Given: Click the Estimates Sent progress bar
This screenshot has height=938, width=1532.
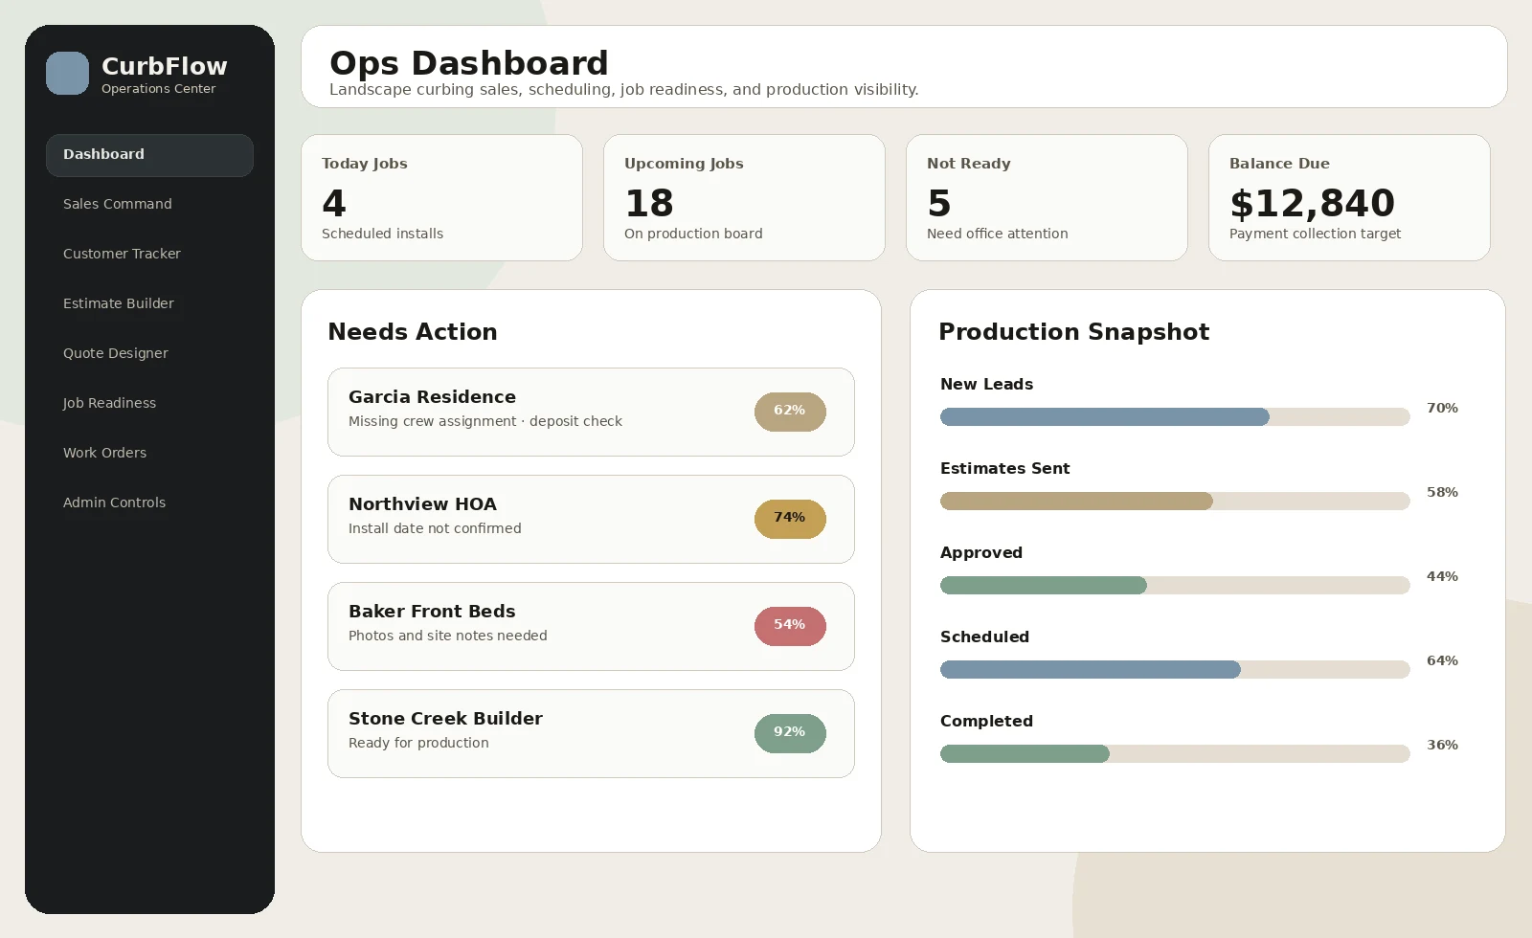Looking at the screenshot, I should click(x=1175, y=501).
